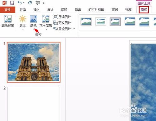Open the Customize Quick Access Toolbar dropdown
The image size is (156, 121).
pos(44,3)
